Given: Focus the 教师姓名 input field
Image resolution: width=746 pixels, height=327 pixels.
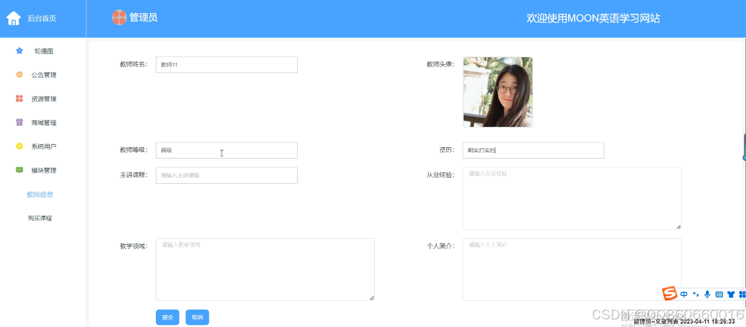Looking at the screenshot, I should coord(227,65).
